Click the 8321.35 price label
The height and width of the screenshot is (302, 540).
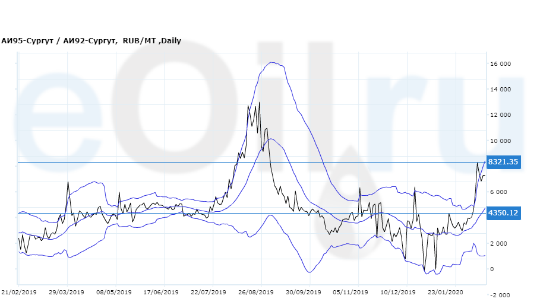(x=503, y=162)
